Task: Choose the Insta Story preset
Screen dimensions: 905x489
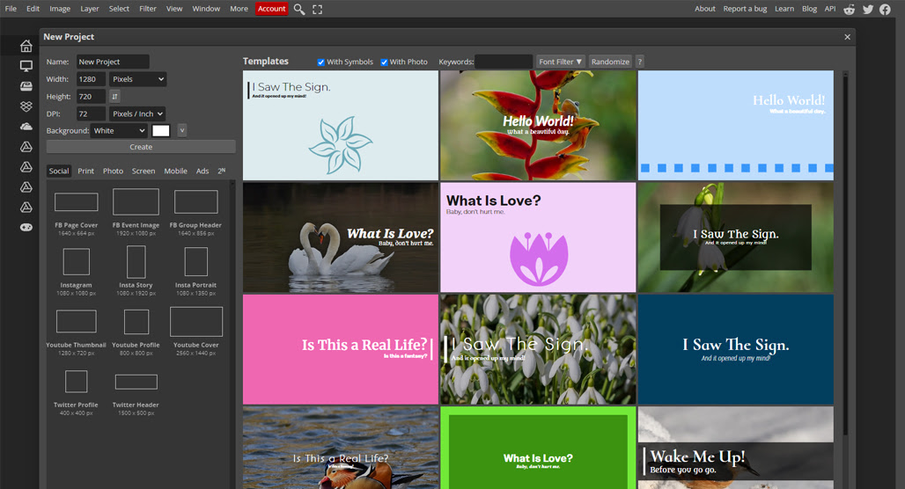Action: pos(136,271)
